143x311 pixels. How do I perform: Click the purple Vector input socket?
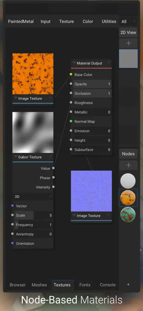pos(12,206)
